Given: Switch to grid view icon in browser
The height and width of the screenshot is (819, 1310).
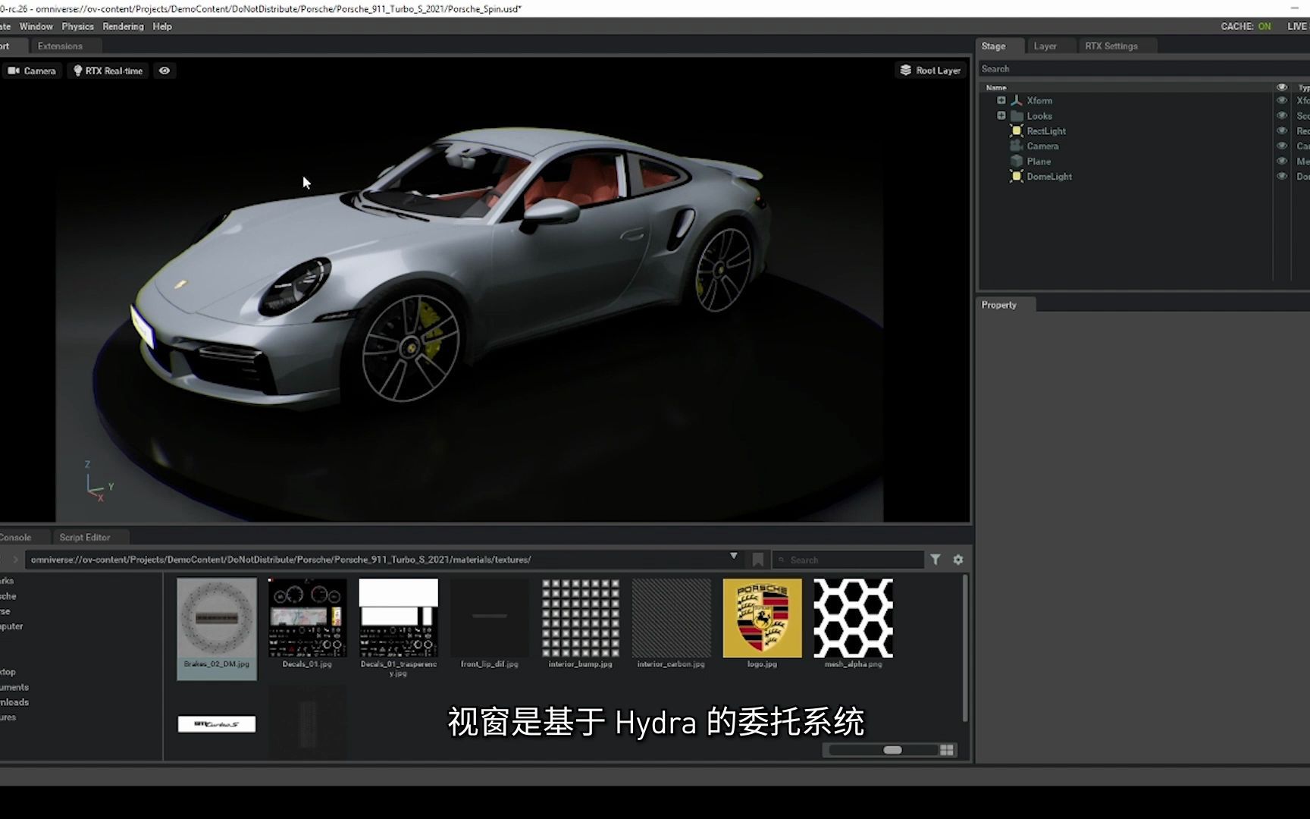Looking at the screenshot, I should pyautogui.click(x=947, y=750).
